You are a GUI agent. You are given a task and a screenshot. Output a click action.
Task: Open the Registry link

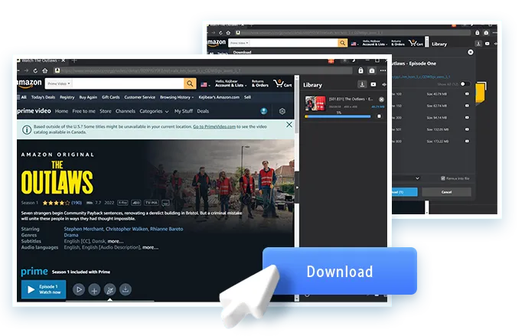pyautogui.click(x=67, y=97)
